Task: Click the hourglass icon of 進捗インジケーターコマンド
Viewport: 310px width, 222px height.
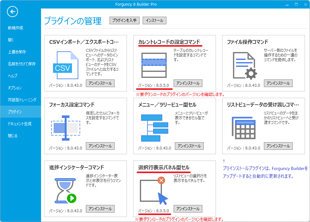Action: coord(65,190)
